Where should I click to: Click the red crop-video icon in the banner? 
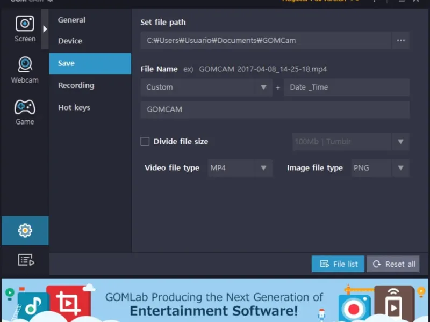coord(69,303)
